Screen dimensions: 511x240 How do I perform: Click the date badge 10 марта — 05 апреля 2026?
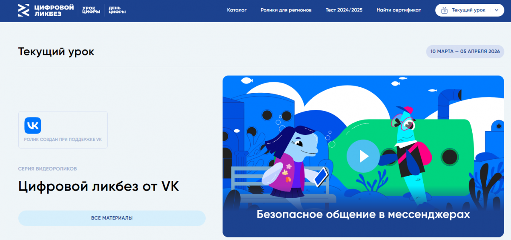pos(465,51)
